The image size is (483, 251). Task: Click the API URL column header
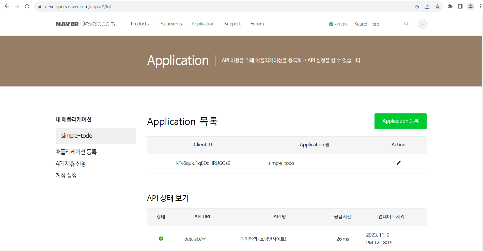pos(203,217)
